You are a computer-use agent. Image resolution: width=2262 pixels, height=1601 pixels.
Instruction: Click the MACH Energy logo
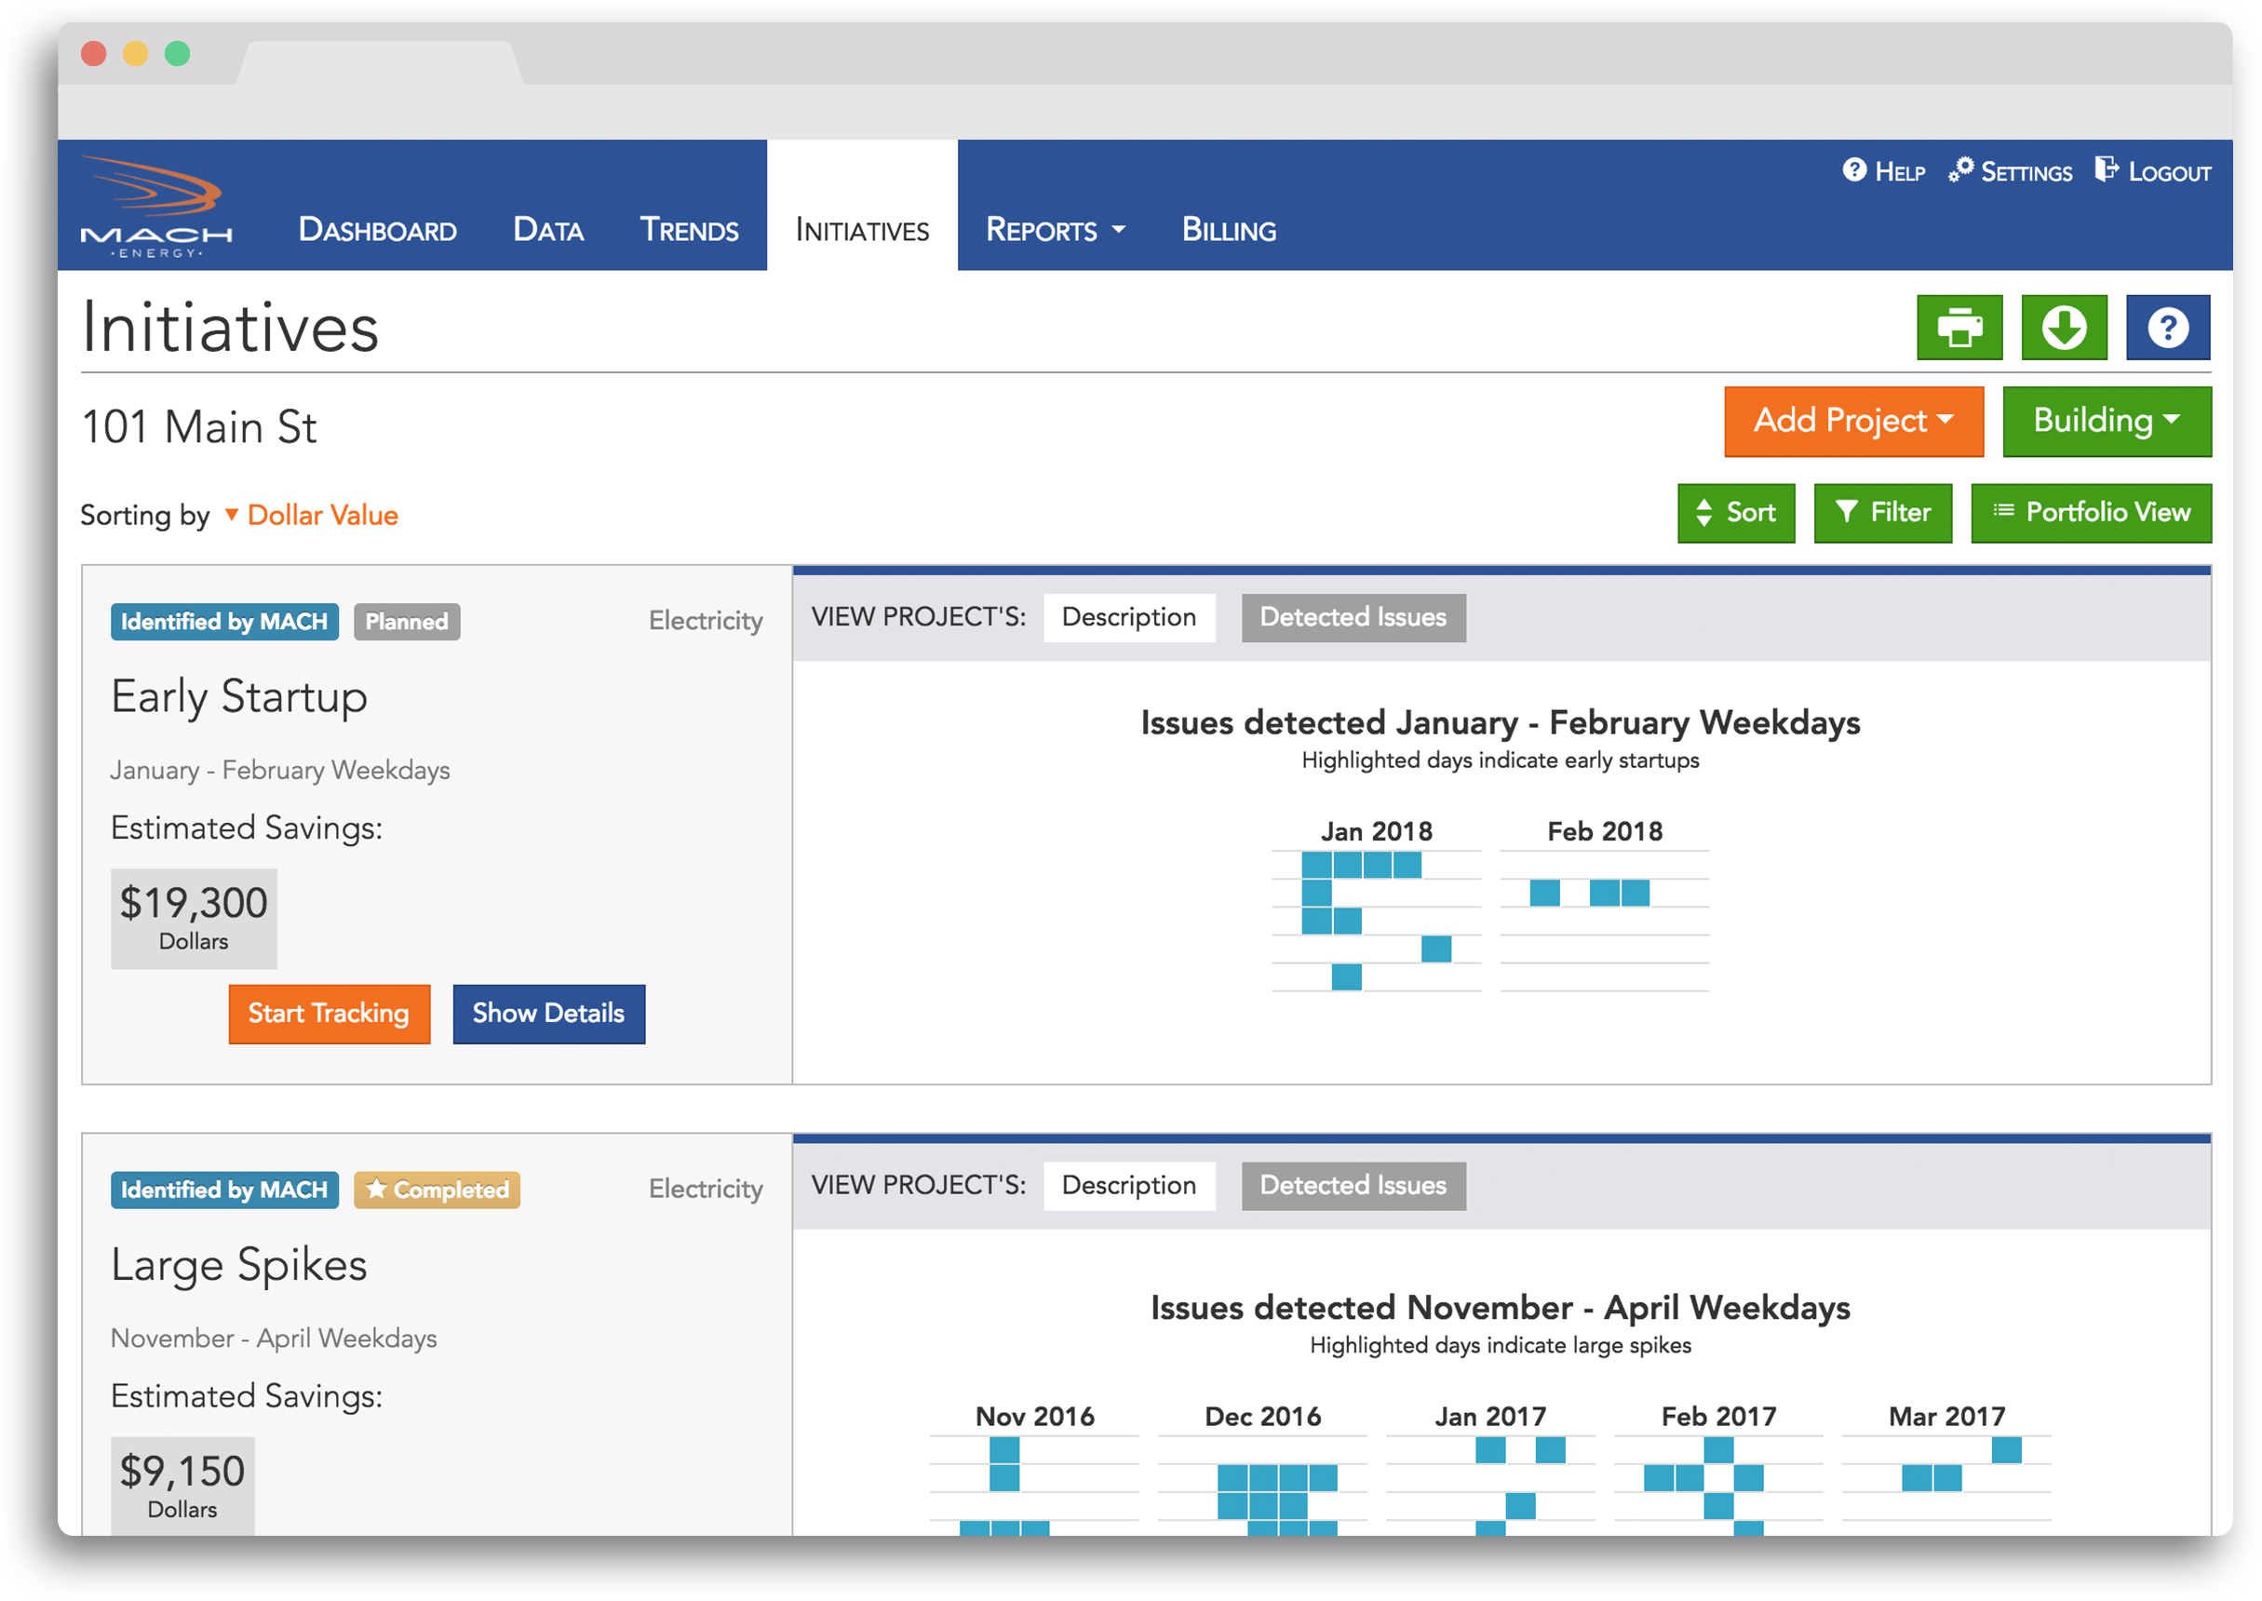pyautogui.click(x=155, y=207)
